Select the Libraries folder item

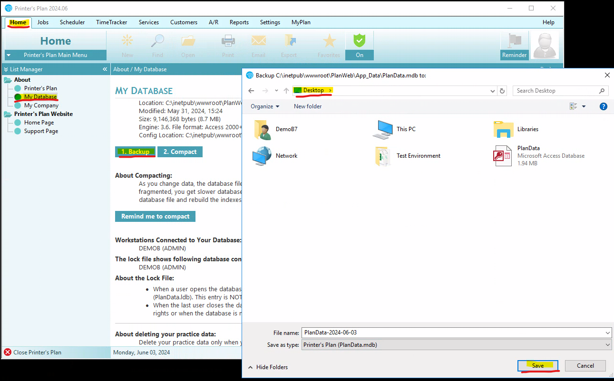pos(516,129)
